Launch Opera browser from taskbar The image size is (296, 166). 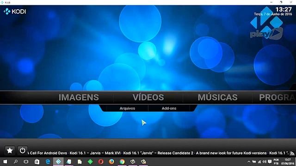[101, 162]
